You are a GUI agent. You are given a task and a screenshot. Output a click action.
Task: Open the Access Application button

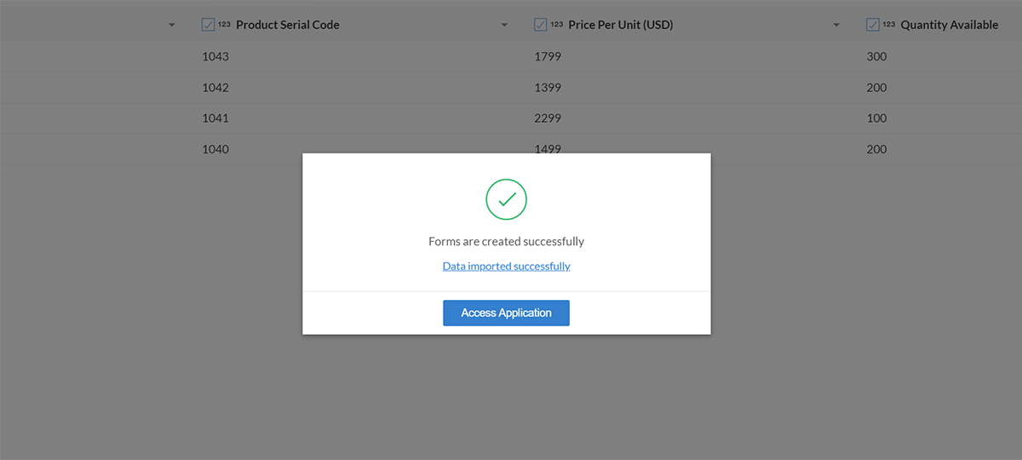(x=506, y=313)
